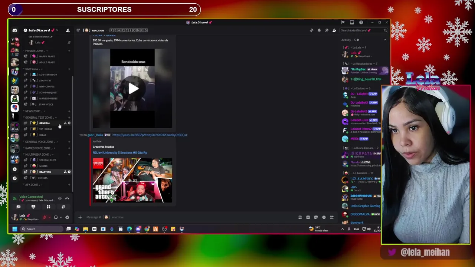Expand the Lela Discord server name dropdown
The height and width of the screenshot is (267, 475).
point(41,30)
